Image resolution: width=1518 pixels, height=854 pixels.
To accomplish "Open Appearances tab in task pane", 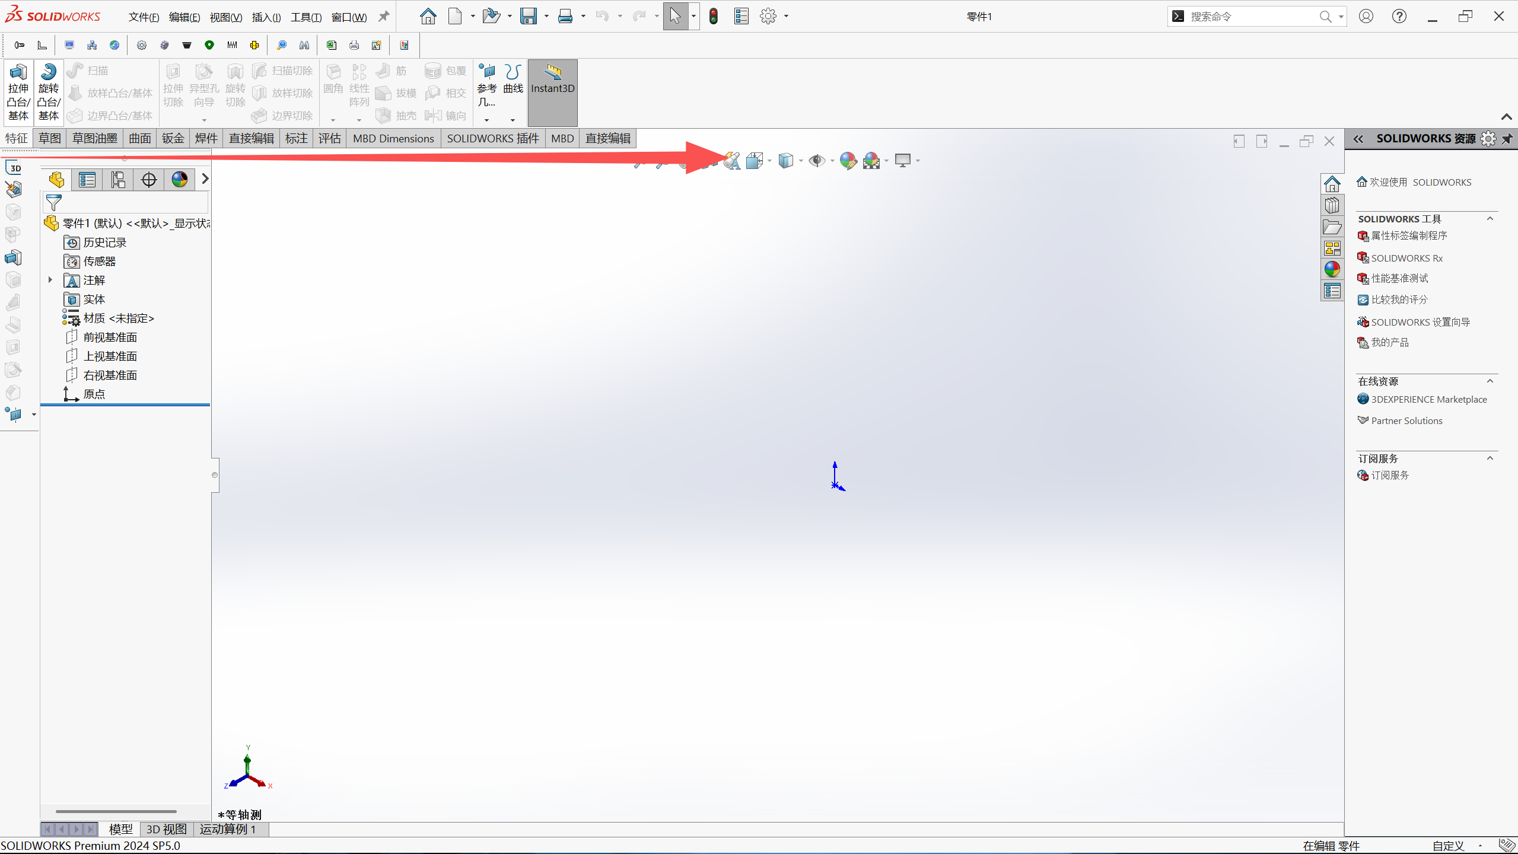I will click(x=1332, y=269).
